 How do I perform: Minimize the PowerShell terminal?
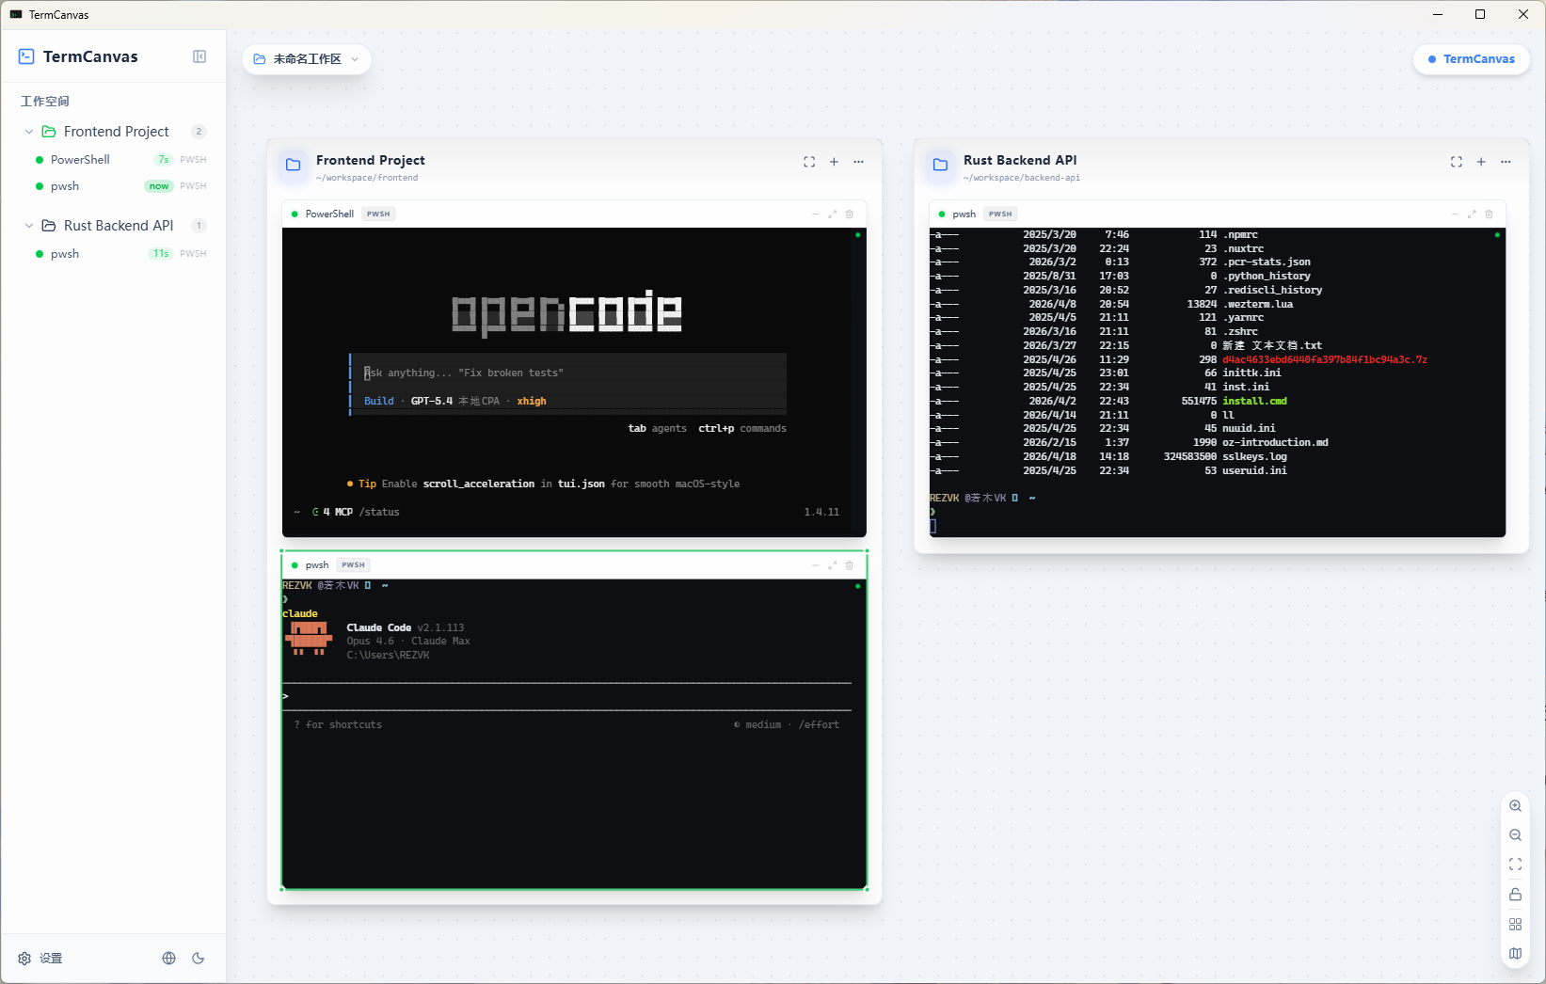coord(815,214)
